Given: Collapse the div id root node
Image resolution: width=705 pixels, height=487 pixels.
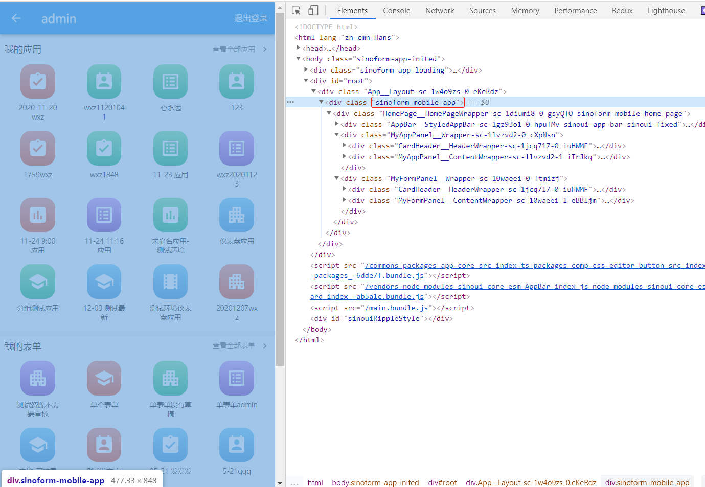Looking at the screenshot, I should 306,81.
